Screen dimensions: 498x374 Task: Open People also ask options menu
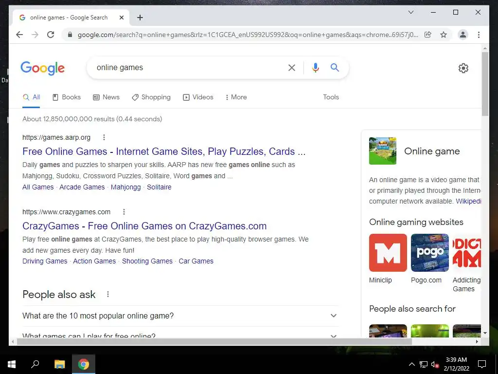(x=108, y=295)
